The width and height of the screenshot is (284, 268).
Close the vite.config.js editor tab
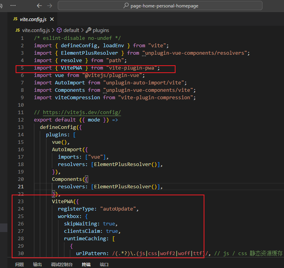pos(52,19)
